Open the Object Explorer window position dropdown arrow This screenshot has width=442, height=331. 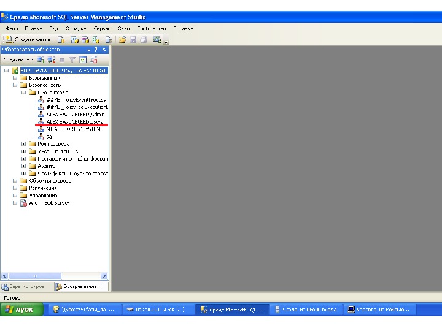click(88, 50)
